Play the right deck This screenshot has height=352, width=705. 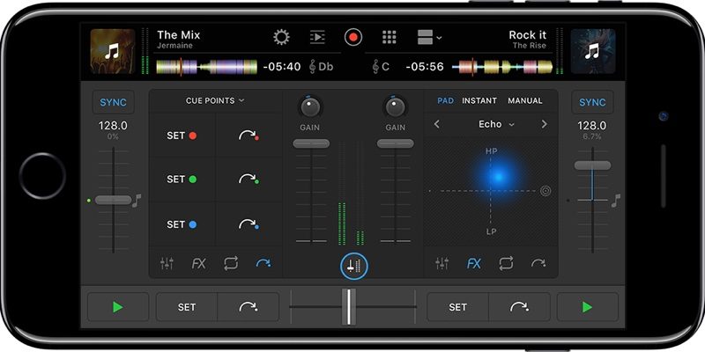[587, 307]
